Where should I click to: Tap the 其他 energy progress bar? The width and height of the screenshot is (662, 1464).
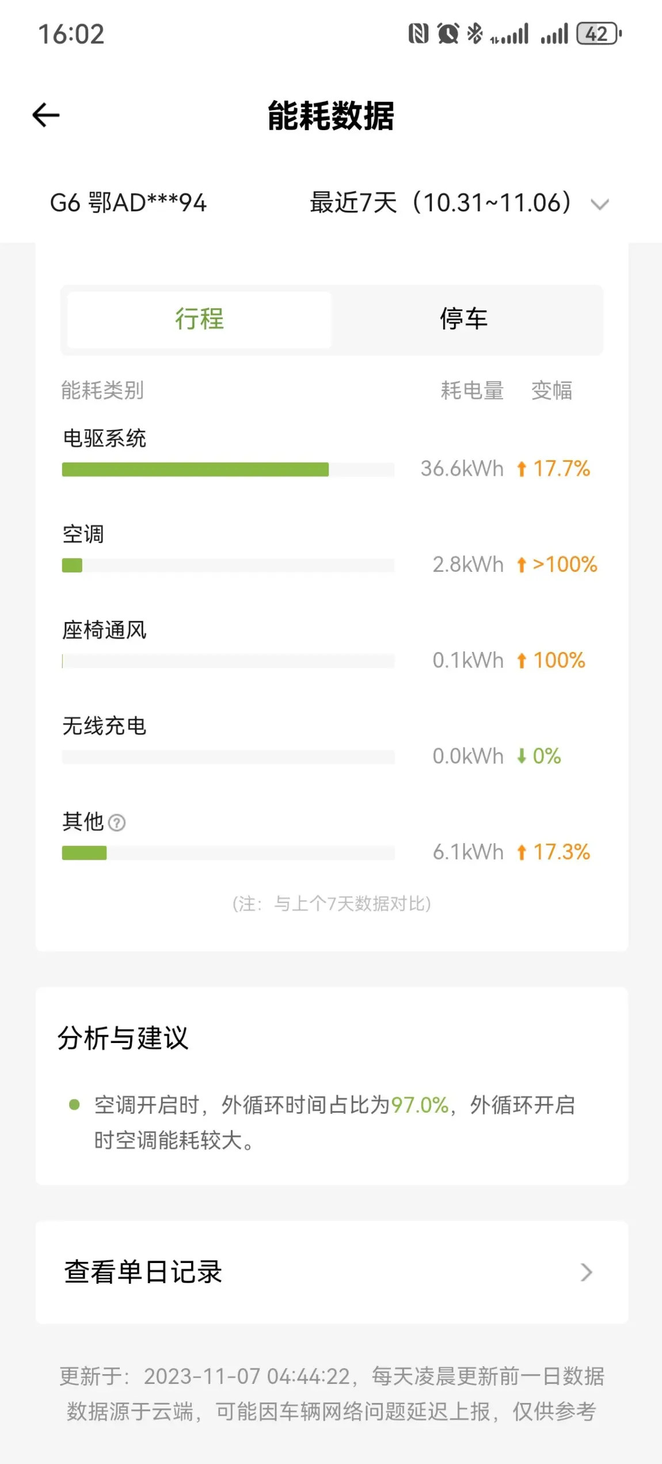(228, 853)
